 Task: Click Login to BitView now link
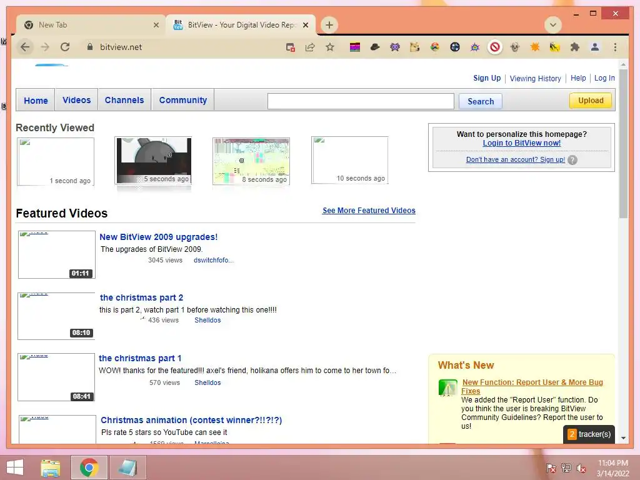(x=522, y=143)
